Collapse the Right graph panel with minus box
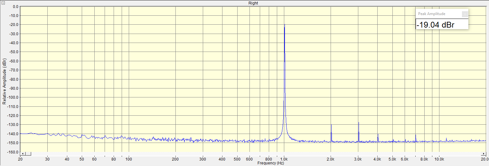 pyautogui.click(x=3, y=3)
